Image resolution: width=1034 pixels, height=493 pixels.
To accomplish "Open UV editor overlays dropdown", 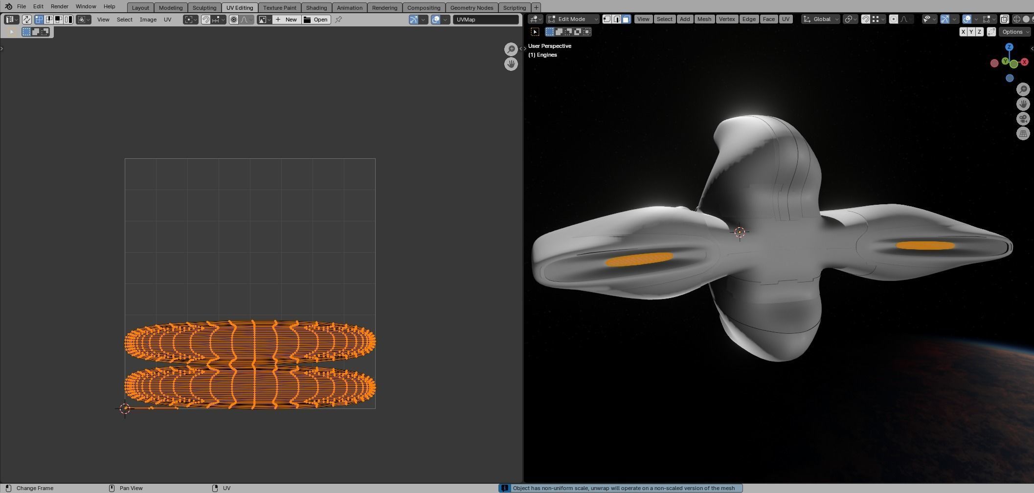I will pos(445,20).
